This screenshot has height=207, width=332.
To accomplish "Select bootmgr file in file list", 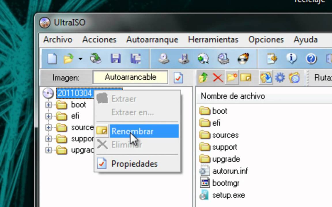I will (226, 183).
